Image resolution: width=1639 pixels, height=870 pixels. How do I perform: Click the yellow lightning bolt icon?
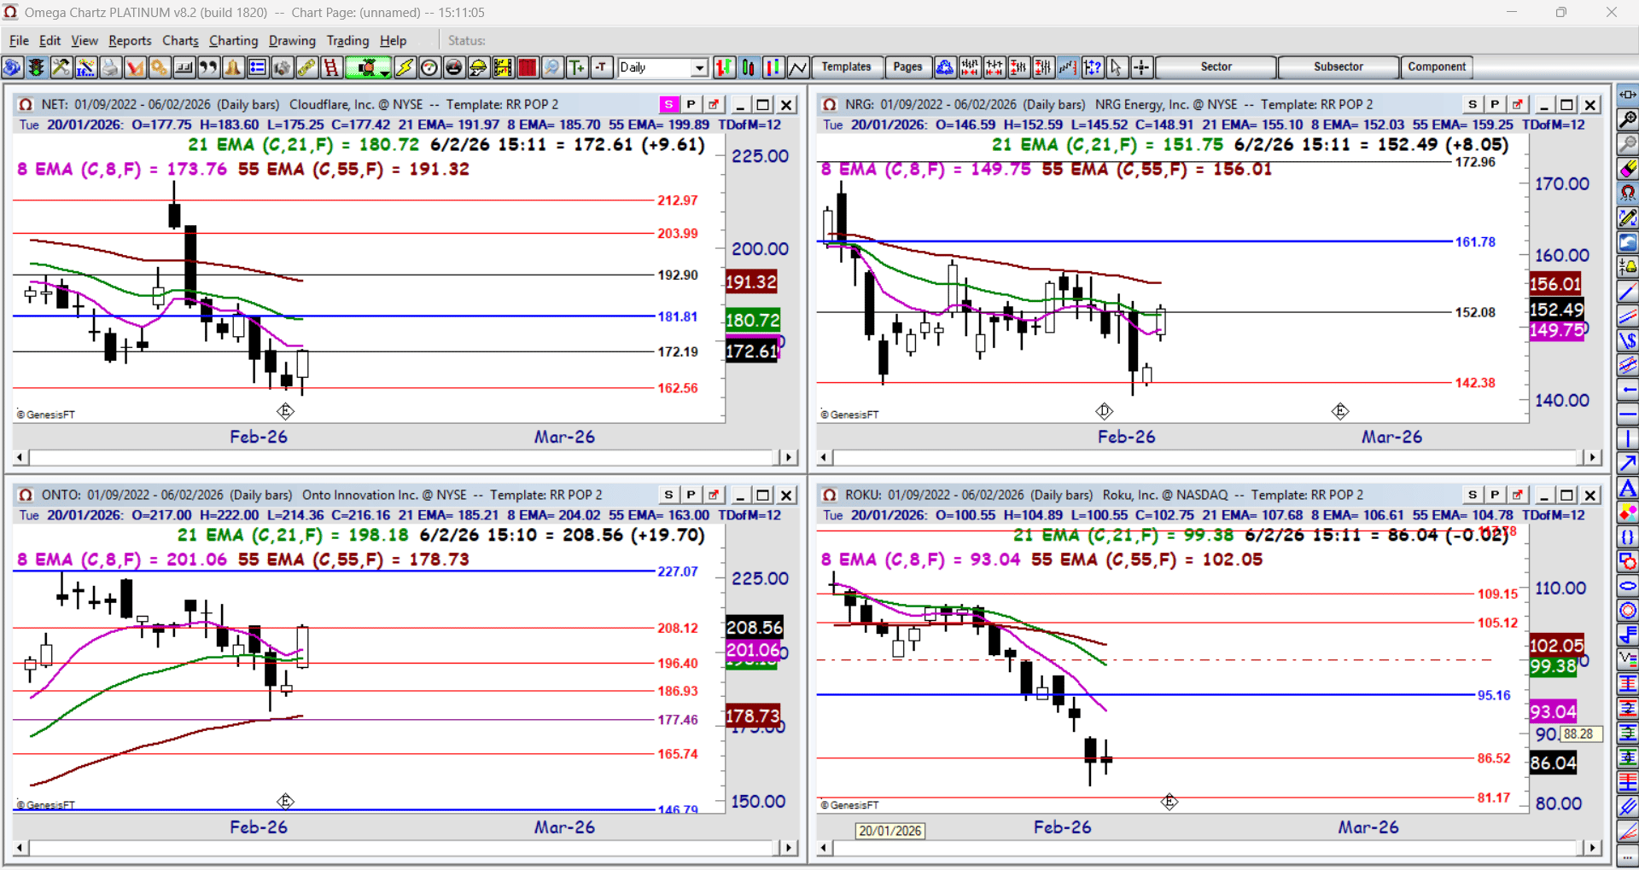[x=405, y=67]
